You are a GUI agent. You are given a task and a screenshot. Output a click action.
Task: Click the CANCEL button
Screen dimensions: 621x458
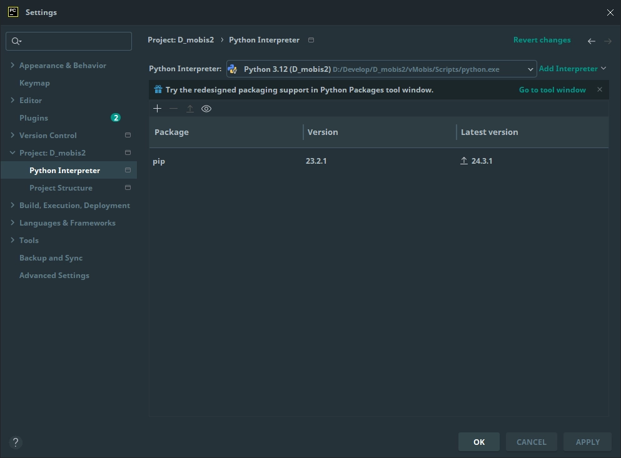531,442
